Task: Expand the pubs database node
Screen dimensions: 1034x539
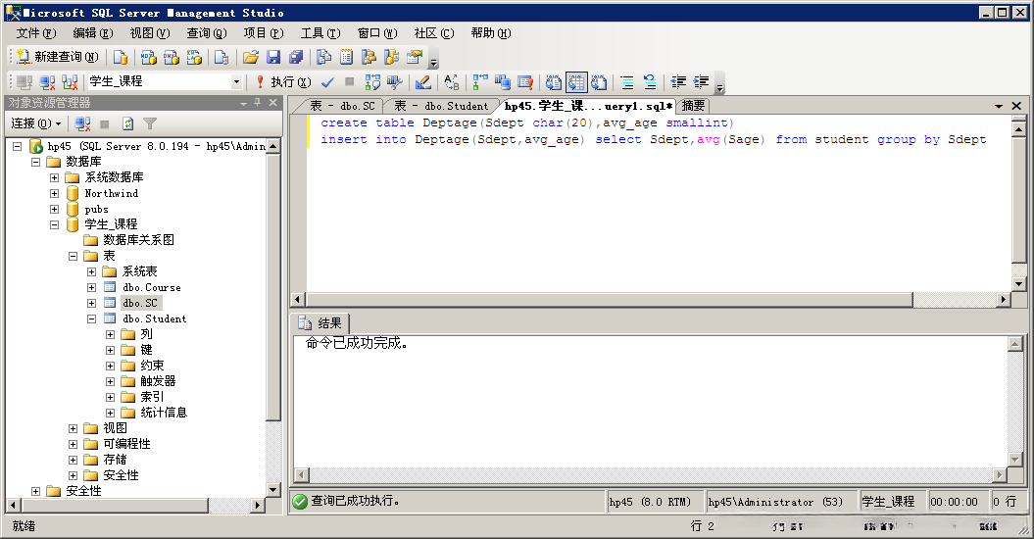Action: coord(55,209)
